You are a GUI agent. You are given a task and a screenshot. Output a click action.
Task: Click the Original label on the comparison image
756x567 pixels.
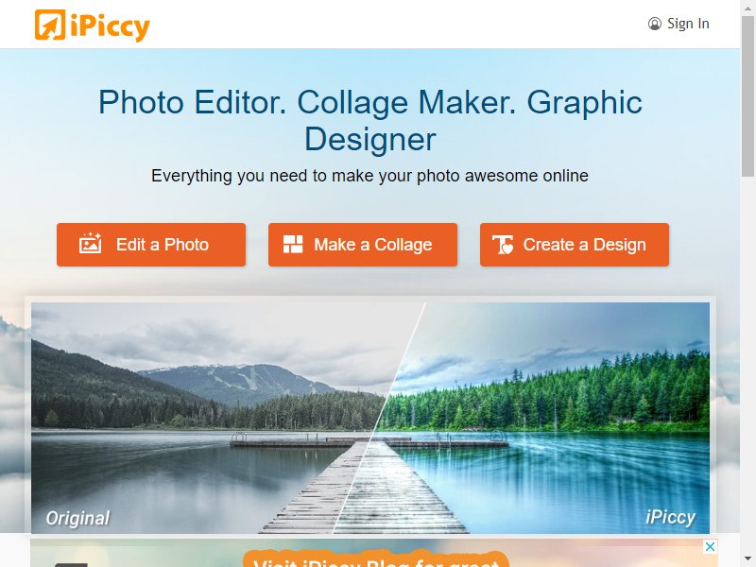coord(77,518)
